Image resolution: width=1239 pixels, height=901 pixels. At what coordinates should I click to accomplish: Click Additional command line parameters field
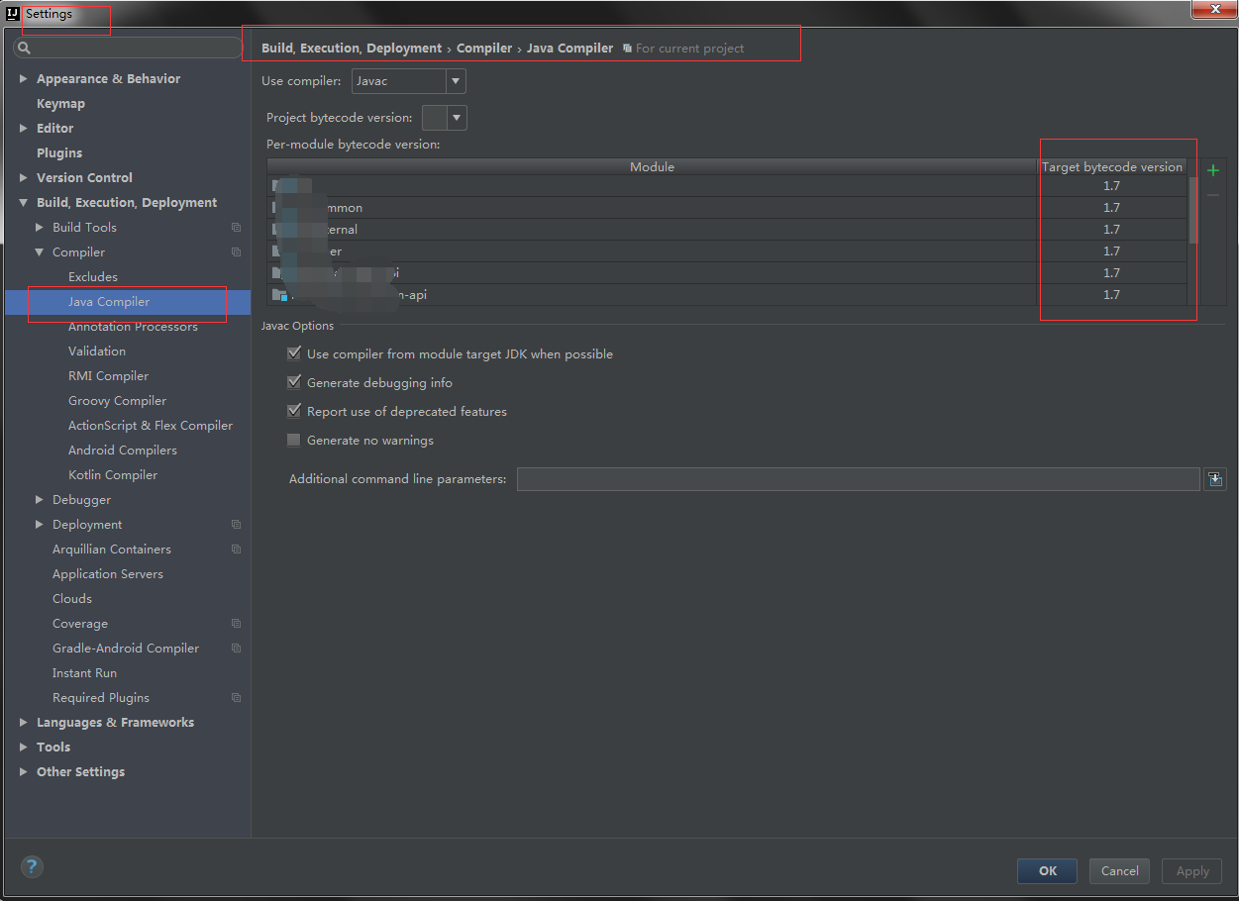click(x=859, y=479)
